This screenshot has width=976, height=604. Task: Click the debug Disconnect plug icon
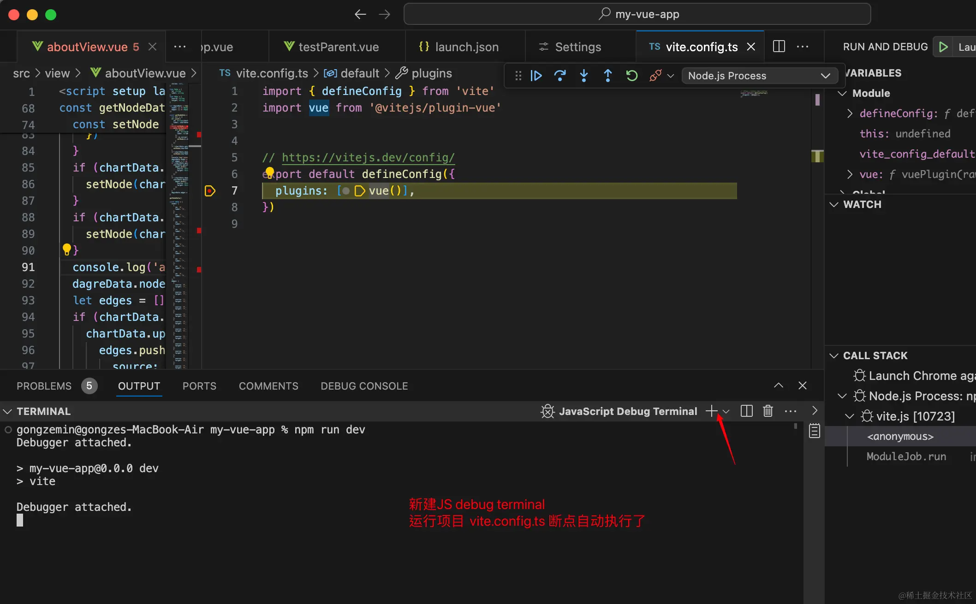tap(655, 76)
